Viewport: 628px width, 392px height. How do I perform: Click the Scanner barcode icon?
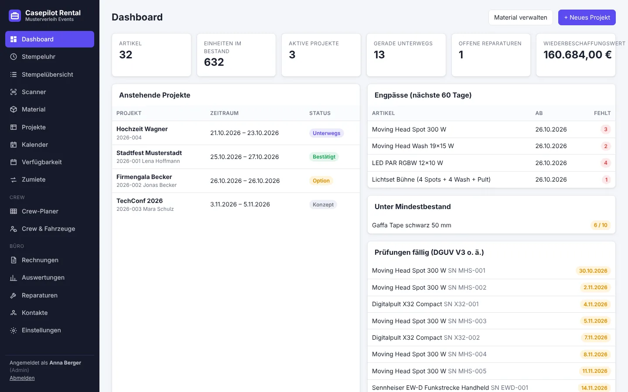(x=14, y=92)
